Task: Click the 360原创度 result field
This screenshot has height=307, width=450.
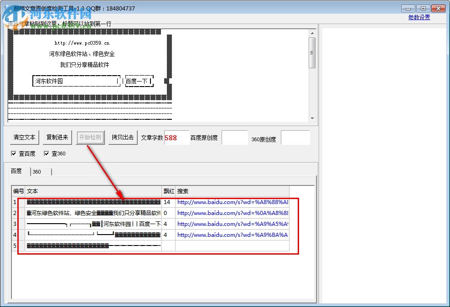Action: click(295, 138)
